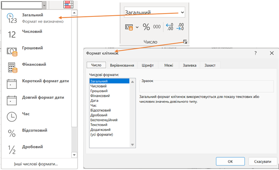Click the percent style icon in ribbon

(146, 27)
